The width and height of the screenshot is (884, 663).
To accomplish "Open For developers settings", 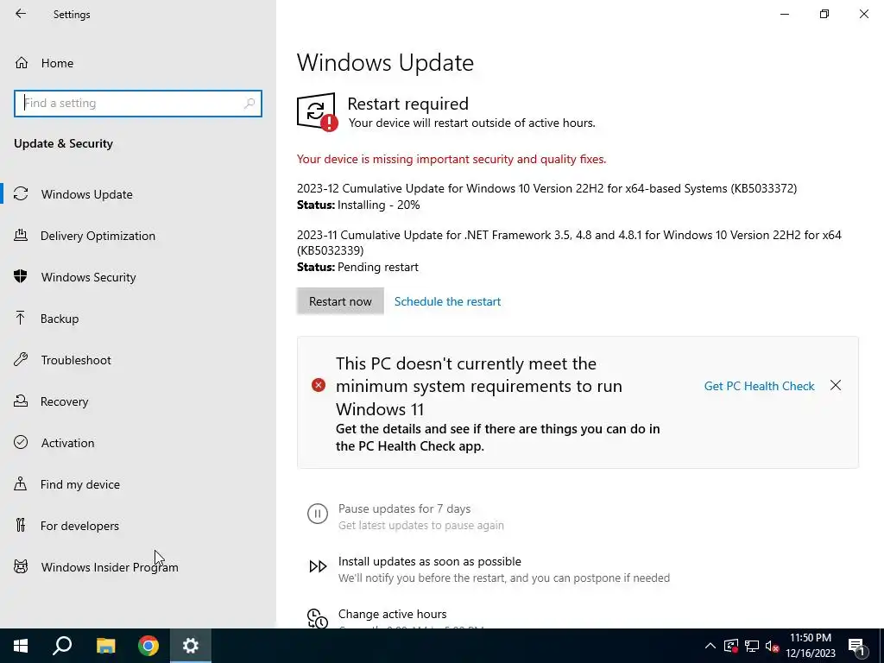I will [x=138, y=526].
